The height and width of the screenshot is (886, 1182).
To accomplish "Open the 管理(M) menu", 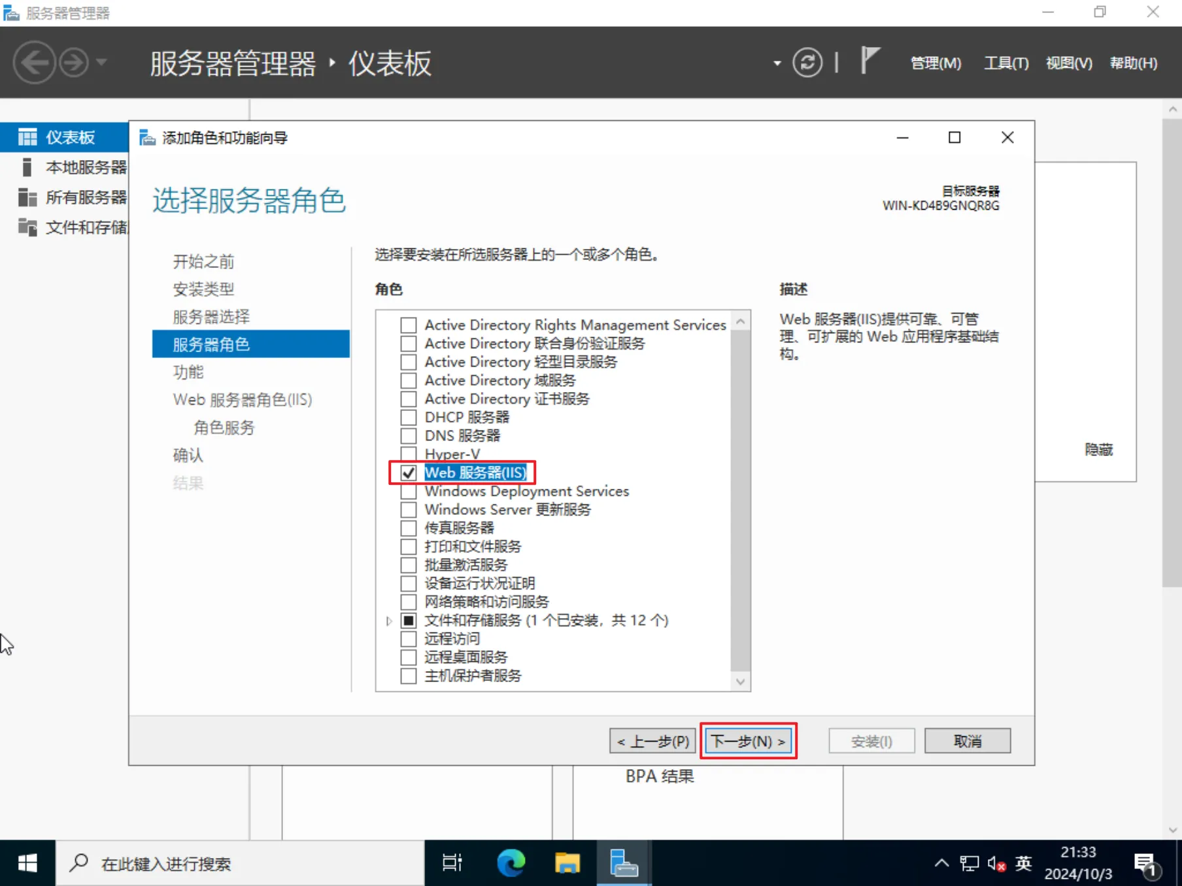I will coord(936,63).
